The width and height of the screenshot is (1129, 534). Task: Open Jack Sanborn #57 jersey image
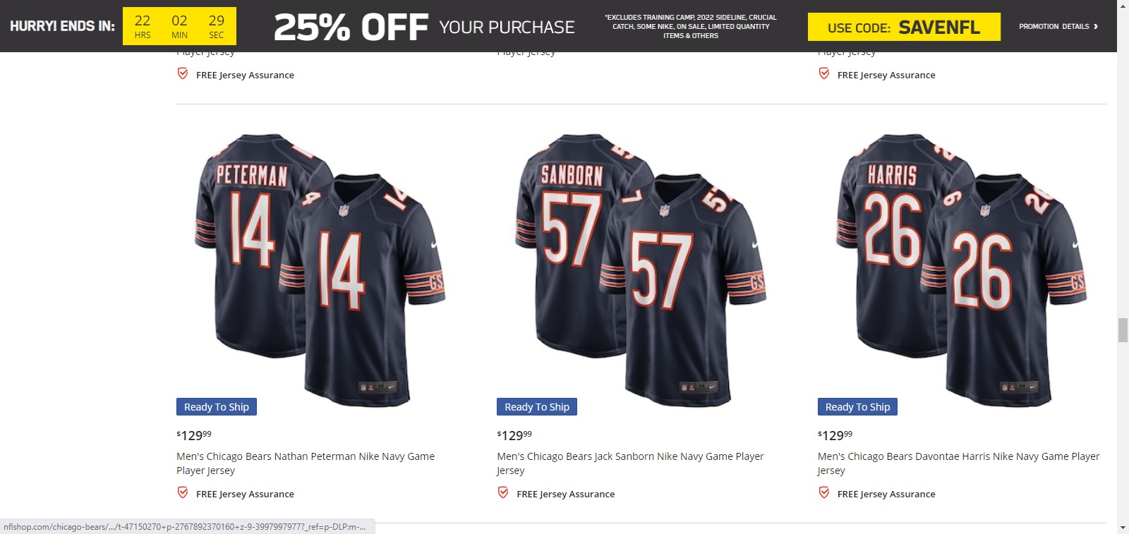click(x=640, y=269)
